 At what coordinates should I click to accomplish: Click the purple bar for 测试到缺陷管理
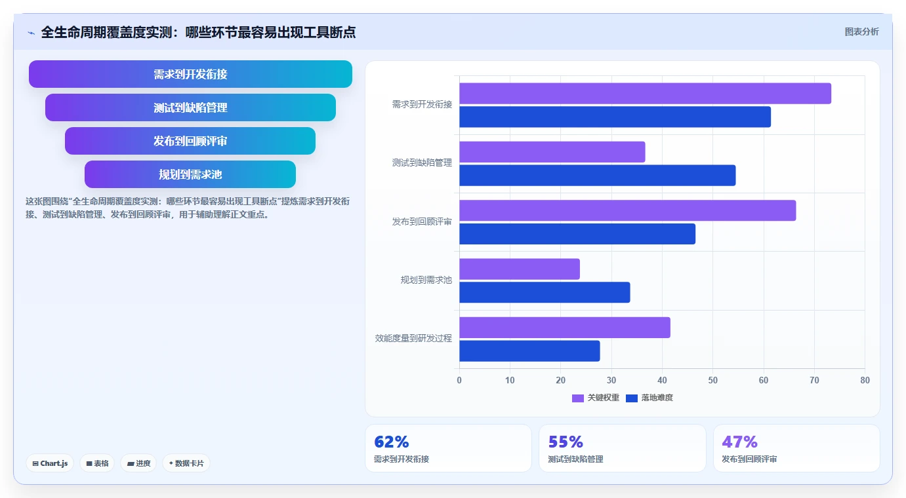(x=552, y=152)
